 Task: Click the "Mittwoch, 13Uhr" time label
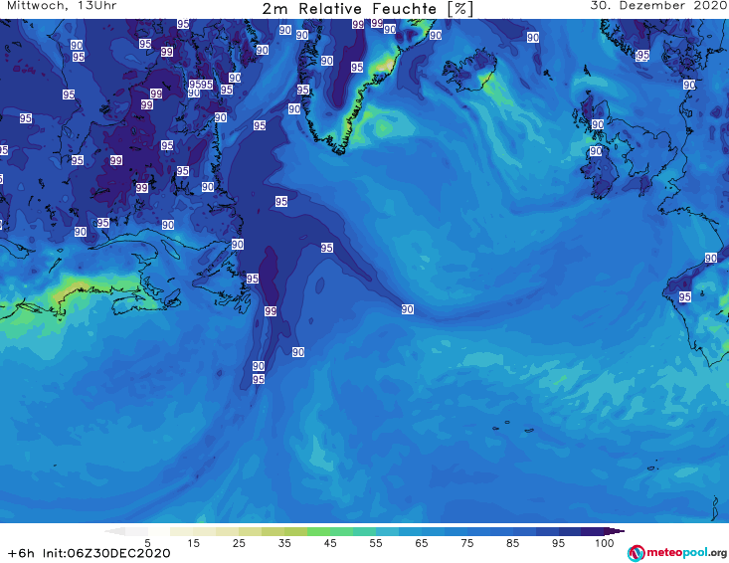tap(62, 6)
